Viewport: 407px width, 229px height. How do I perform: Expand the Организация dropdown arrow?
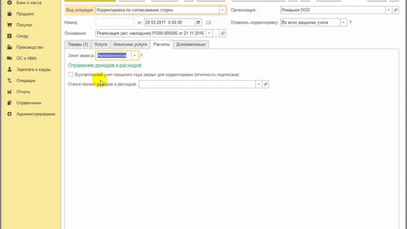click(x=389, y=10)
